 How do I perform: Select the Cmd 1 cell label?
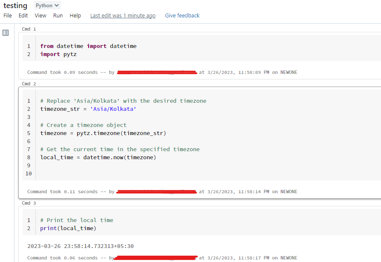click(x=29, y=29)
